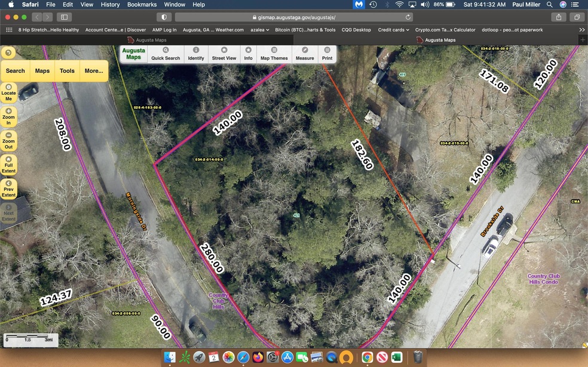Open AMP Log In bookmark
Image resolution: width=588 pixels, height=367 pixels.
[x=164, y=30]
